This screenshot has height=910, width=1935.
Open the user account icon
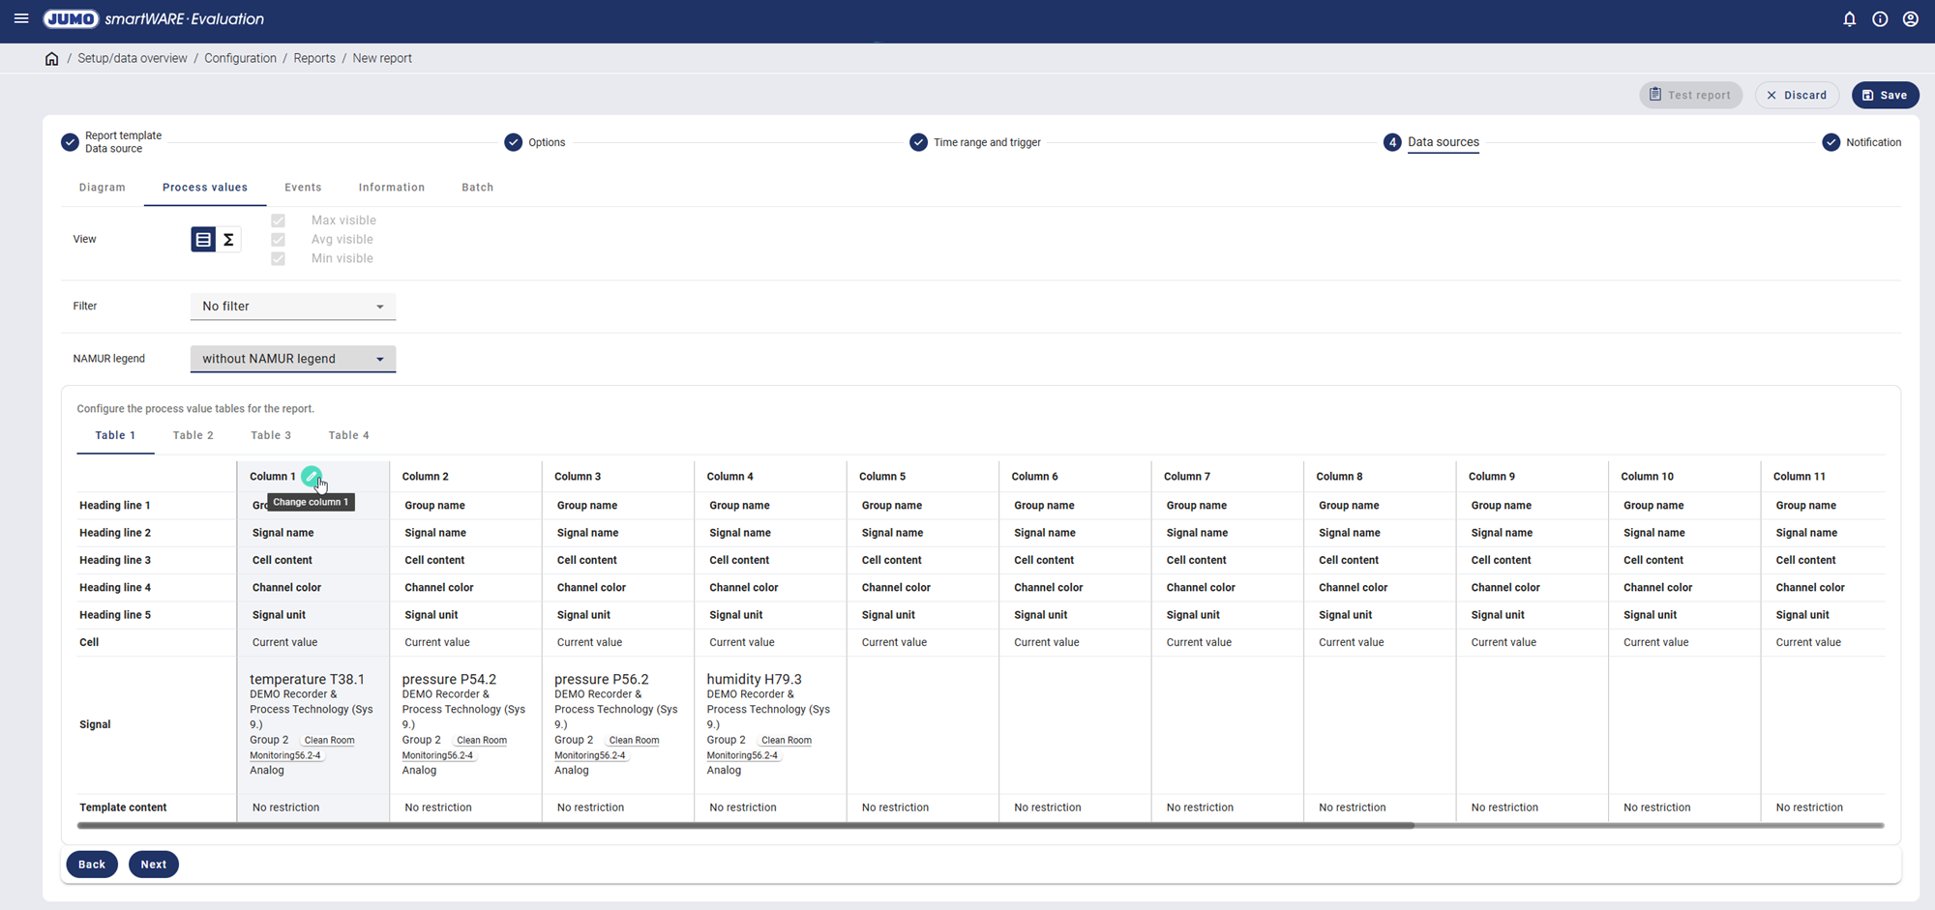coord(1910,19)
